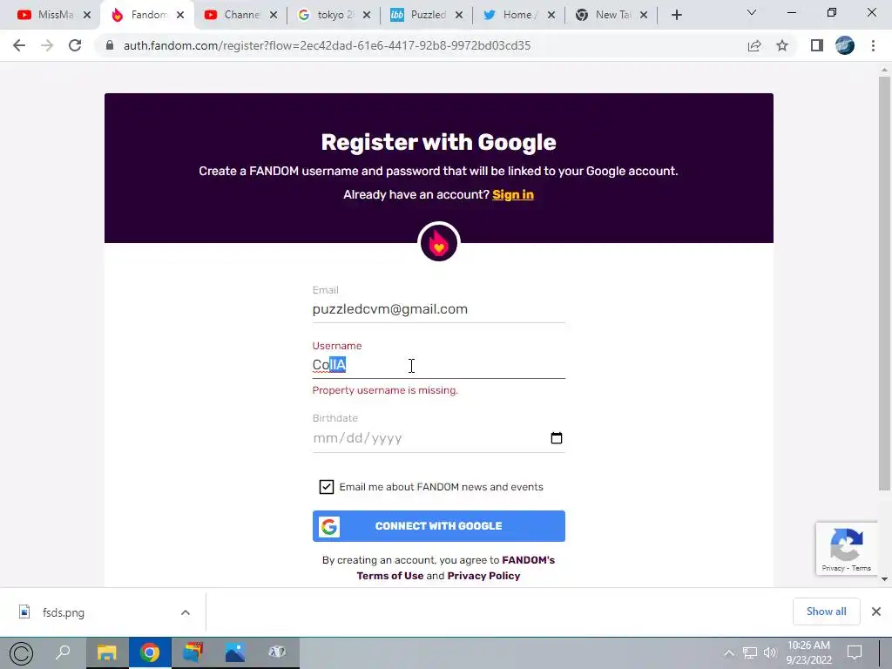Click CONNECT WITH GOOGLE button

point(439,526)
